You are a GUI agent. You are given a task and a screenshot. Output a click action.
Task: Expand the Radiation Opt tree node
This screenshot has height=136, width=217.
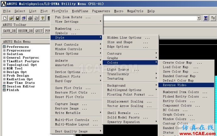(4, 79)
